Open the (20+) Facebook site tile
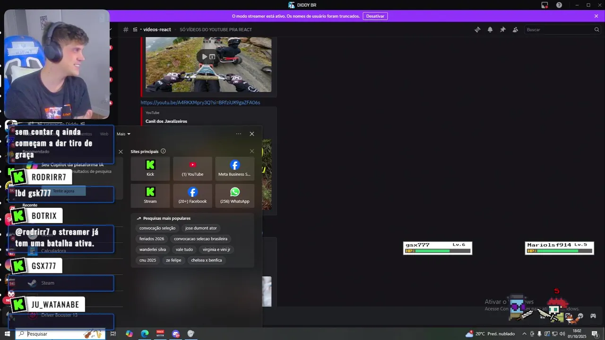Image resolution: width=605 pixels, height=340 pixels. [x=192, y=195]
